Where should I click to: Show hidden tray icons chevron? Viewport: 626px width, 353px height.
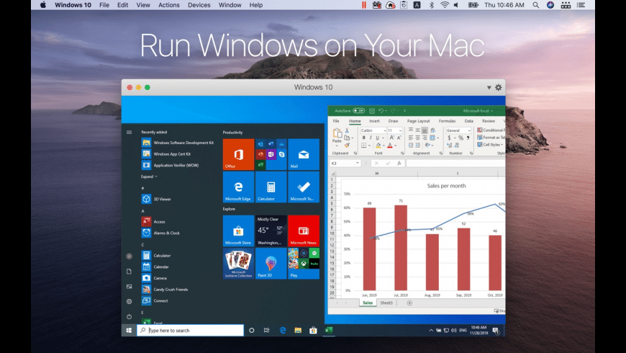pos(431,330)
